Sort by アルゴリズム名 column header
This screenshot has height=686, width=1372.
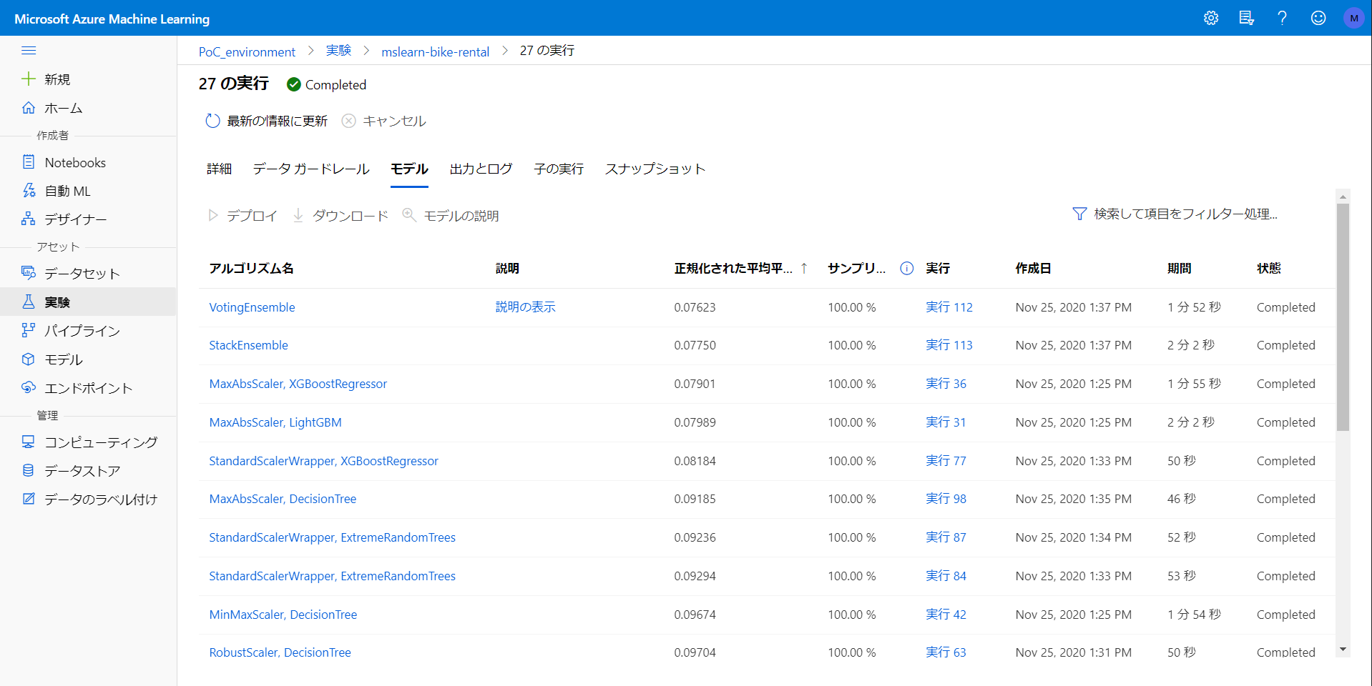(x=251, y=268)
